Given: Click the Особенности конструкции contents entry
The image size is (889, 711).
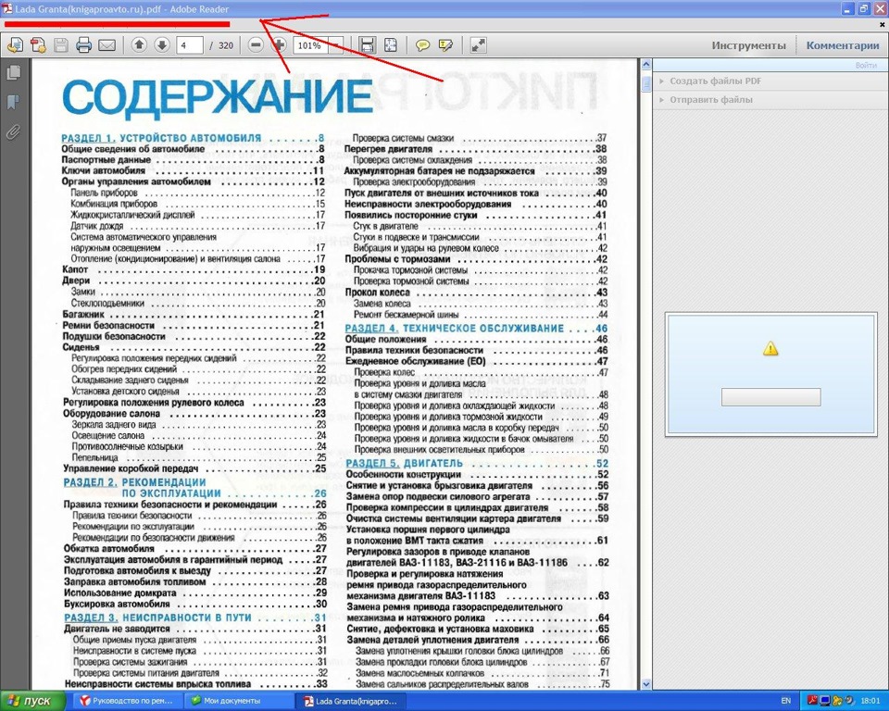Looking at the screenshot, I should click(x=404, y=474).
